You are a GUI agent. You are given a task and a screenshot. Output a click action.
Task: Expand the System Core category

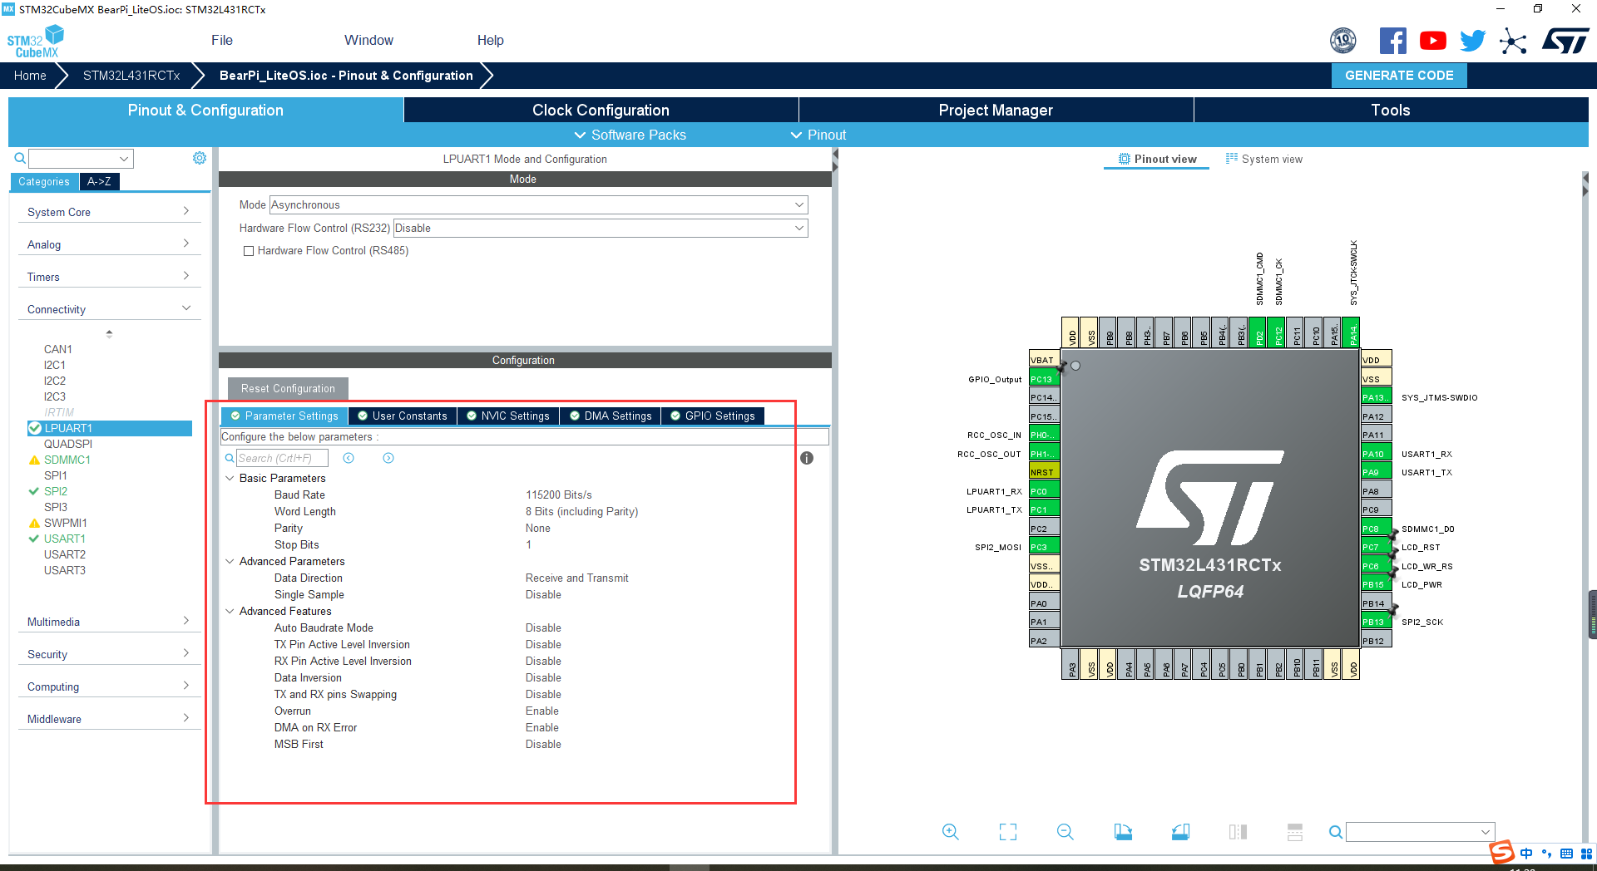pos(109,212)
